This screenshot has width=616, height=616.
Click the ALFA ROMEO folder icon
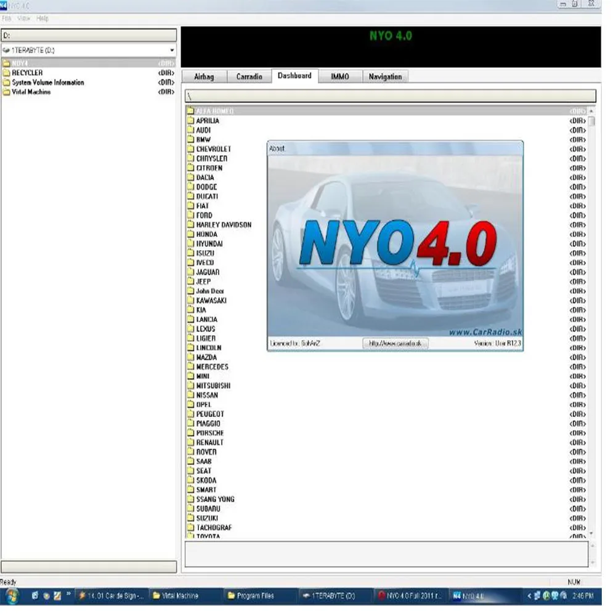point(190,111)
